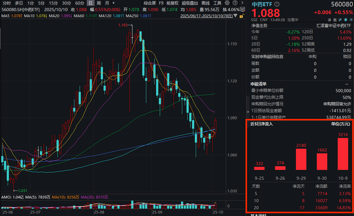Click the blue pencil edit icon
Screen dimensions: 354x216
click(340, 19)
